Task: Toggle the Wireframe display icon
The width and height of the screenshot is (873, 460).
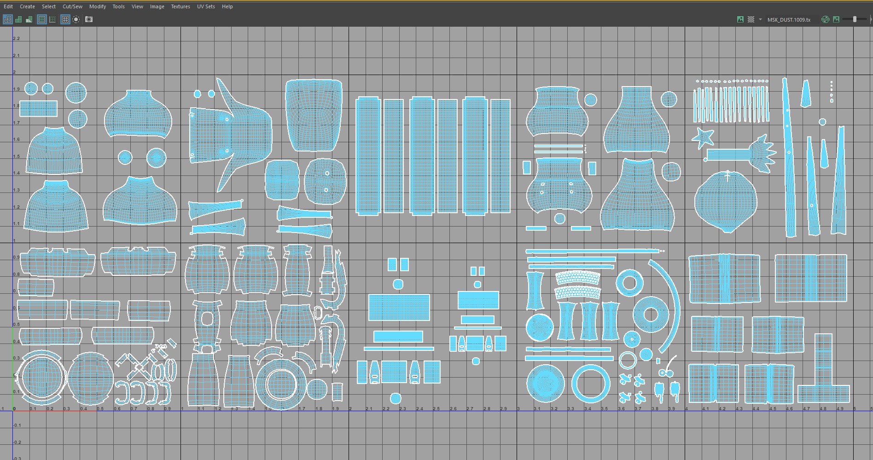Action: click(x=8, y=19)
